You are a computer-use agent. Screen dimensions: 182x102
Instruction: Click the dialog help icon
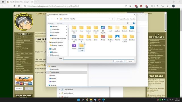point(134,23)
